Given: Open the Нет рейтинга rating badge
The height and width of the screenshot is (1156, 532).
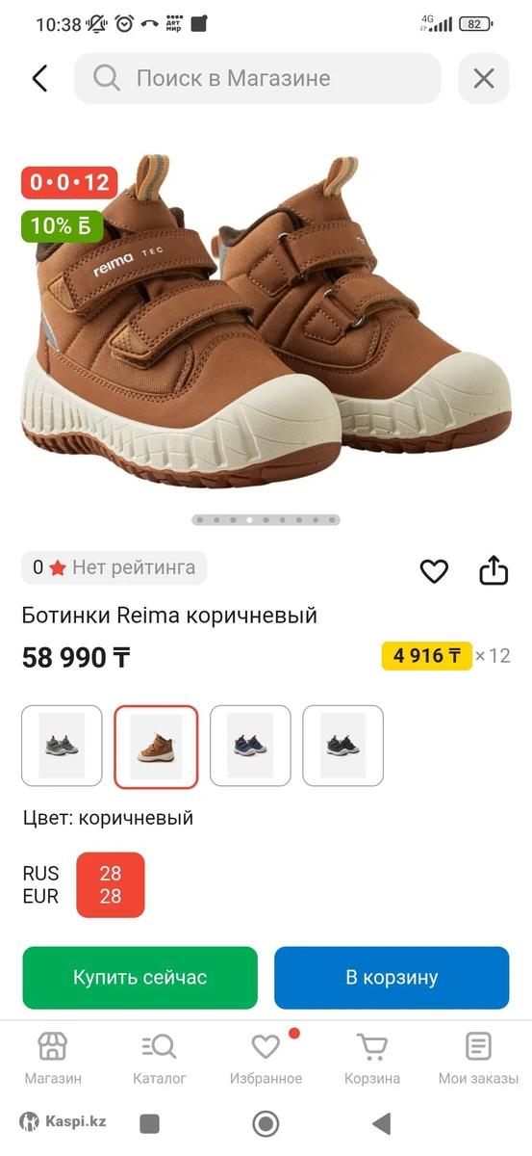Looking at the screenshot, I should 114,567.
